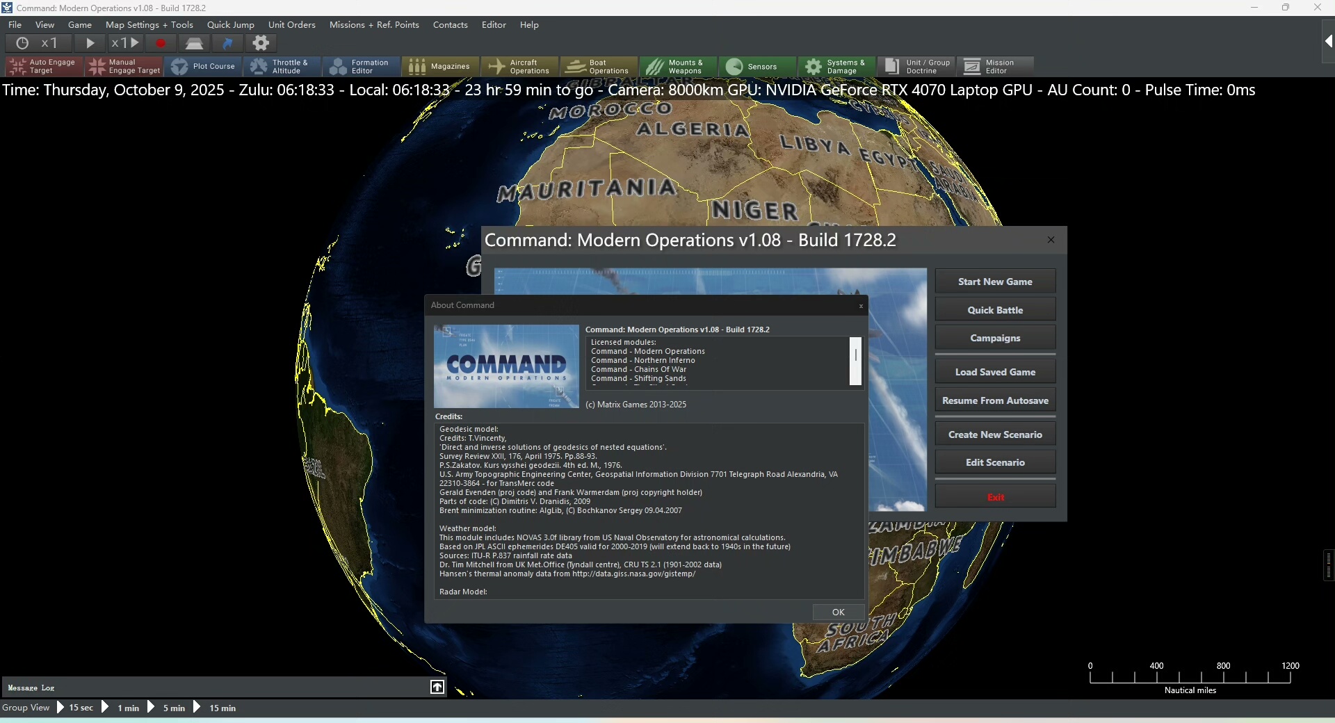Click the Start New Game button
The width and height of the screenshot is (1335, 723).
994,282
